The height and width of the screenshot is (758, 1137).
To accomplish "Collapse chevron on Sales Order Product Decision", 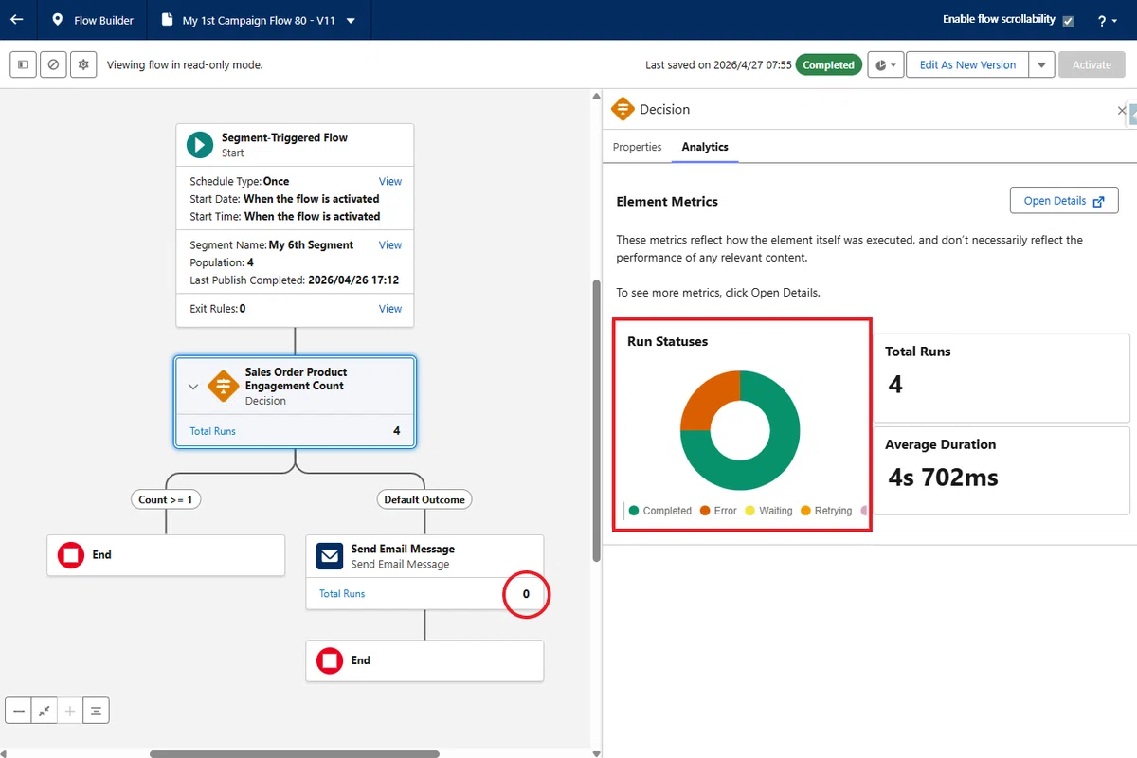I will (193, 387).
